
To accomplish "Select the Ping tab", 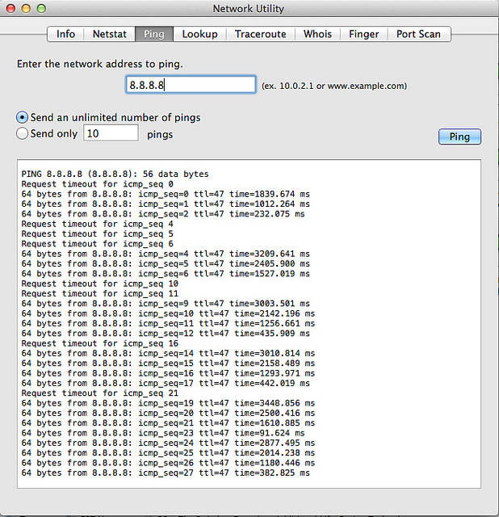I will point(153,34).
